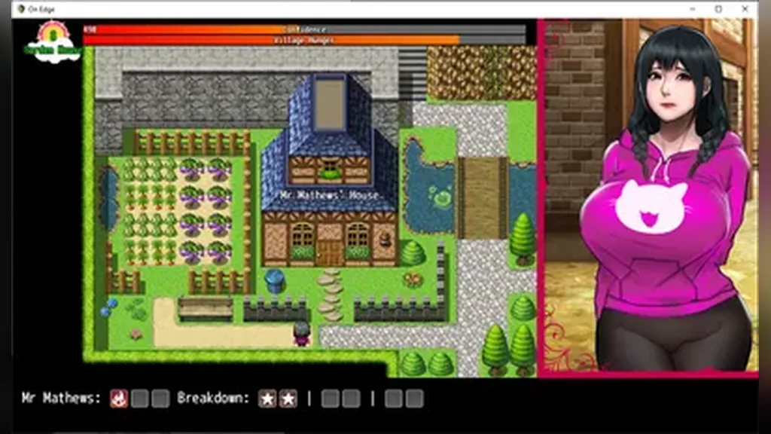Screen dimensions: 771x434
Task: Click the stepping stones leading to the door
Action: 330,295
